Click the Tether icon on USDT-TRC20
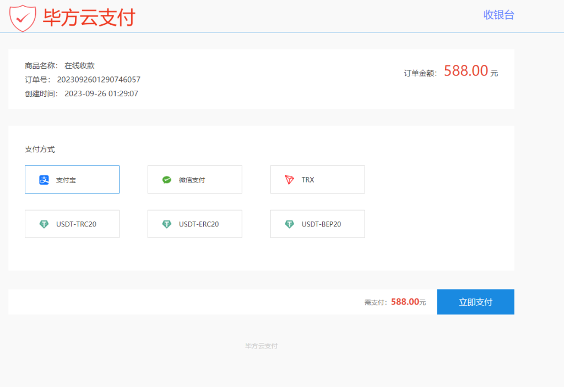Viewport: 564px width, 387px height. tap(45, 224)
